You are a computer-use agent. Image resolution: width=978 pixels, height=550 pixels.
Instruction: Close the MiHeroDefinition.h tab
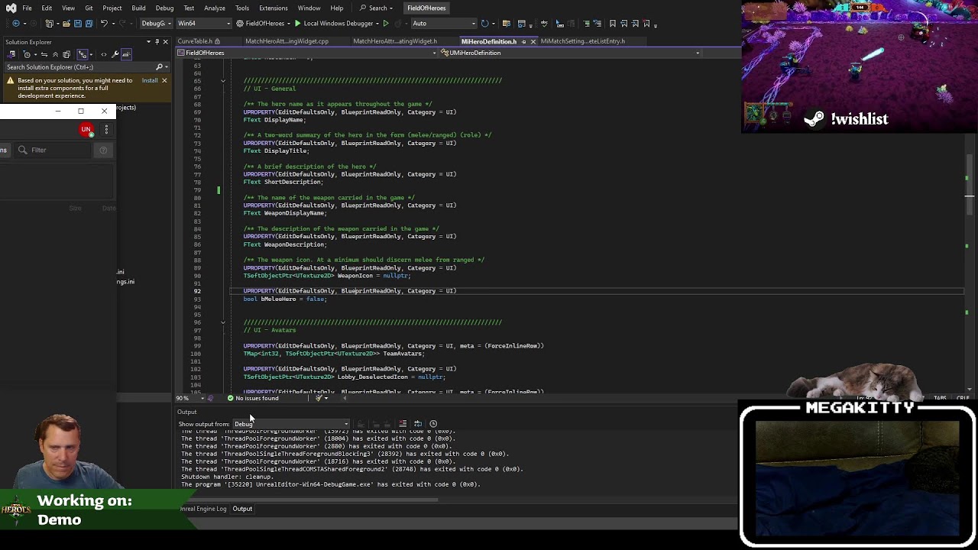point(533,41)
